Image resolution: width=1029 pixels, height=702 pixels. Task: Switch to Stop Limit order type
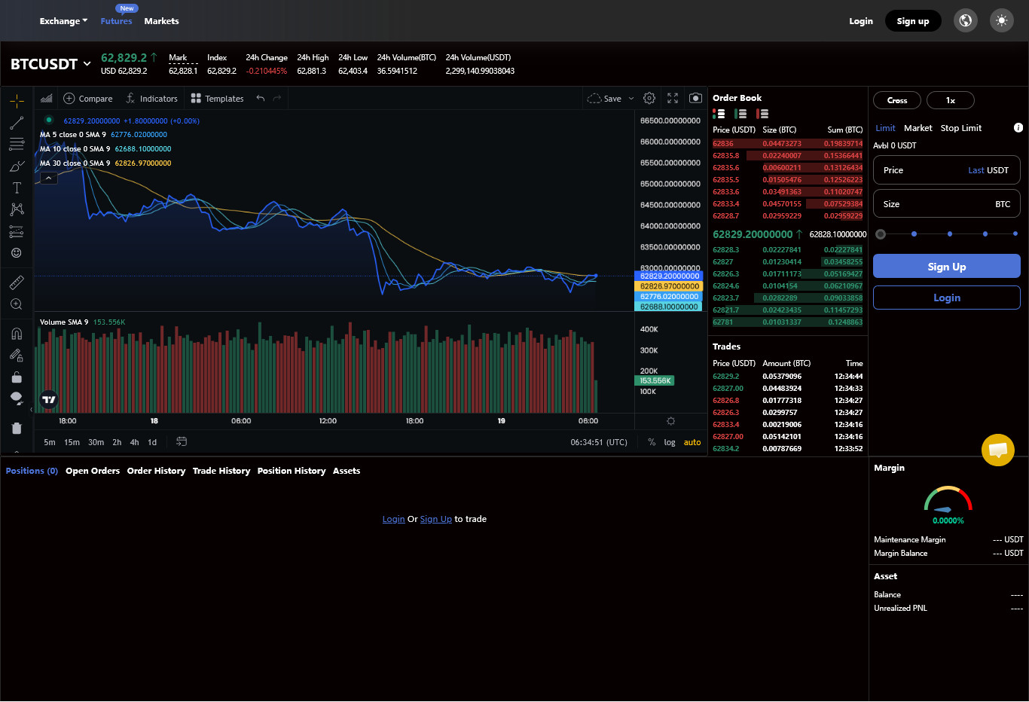point(961,128)
